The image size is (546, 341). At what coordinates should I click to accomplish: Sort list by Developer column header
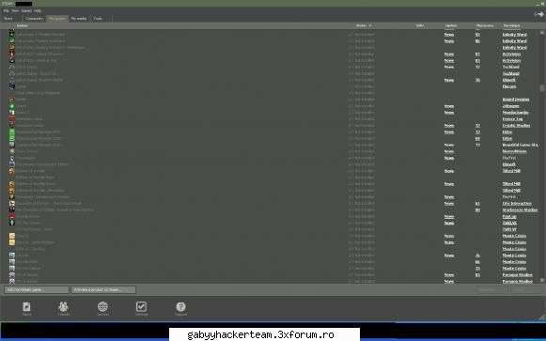[x=511, y=25]
